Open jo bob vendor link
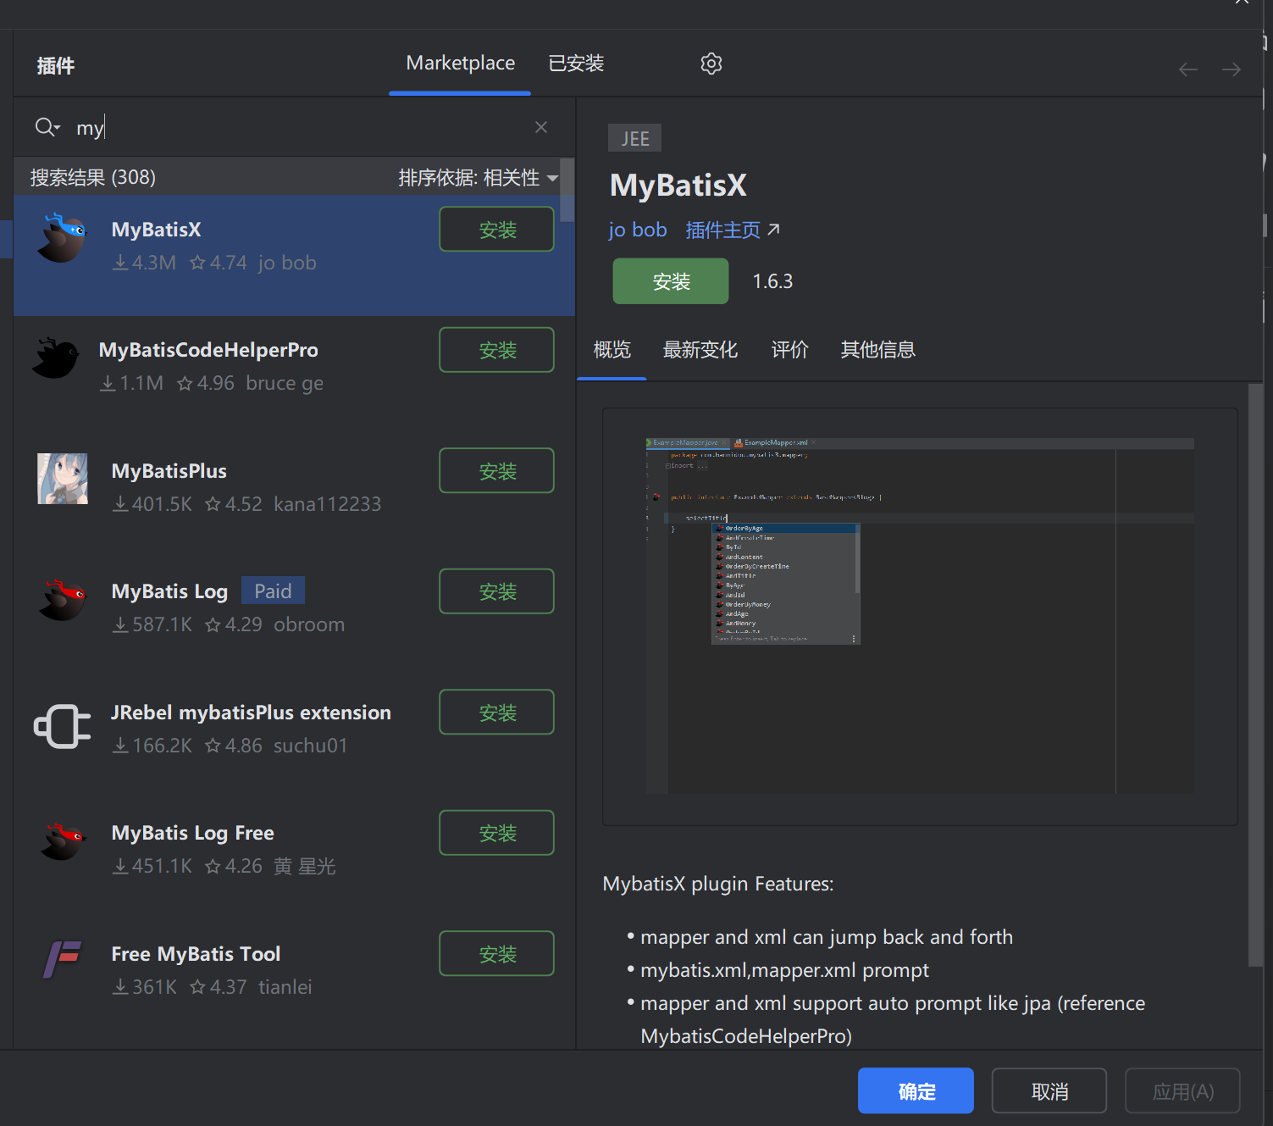The height and width of the screenshot is (1126, 1273). point(638,230)
